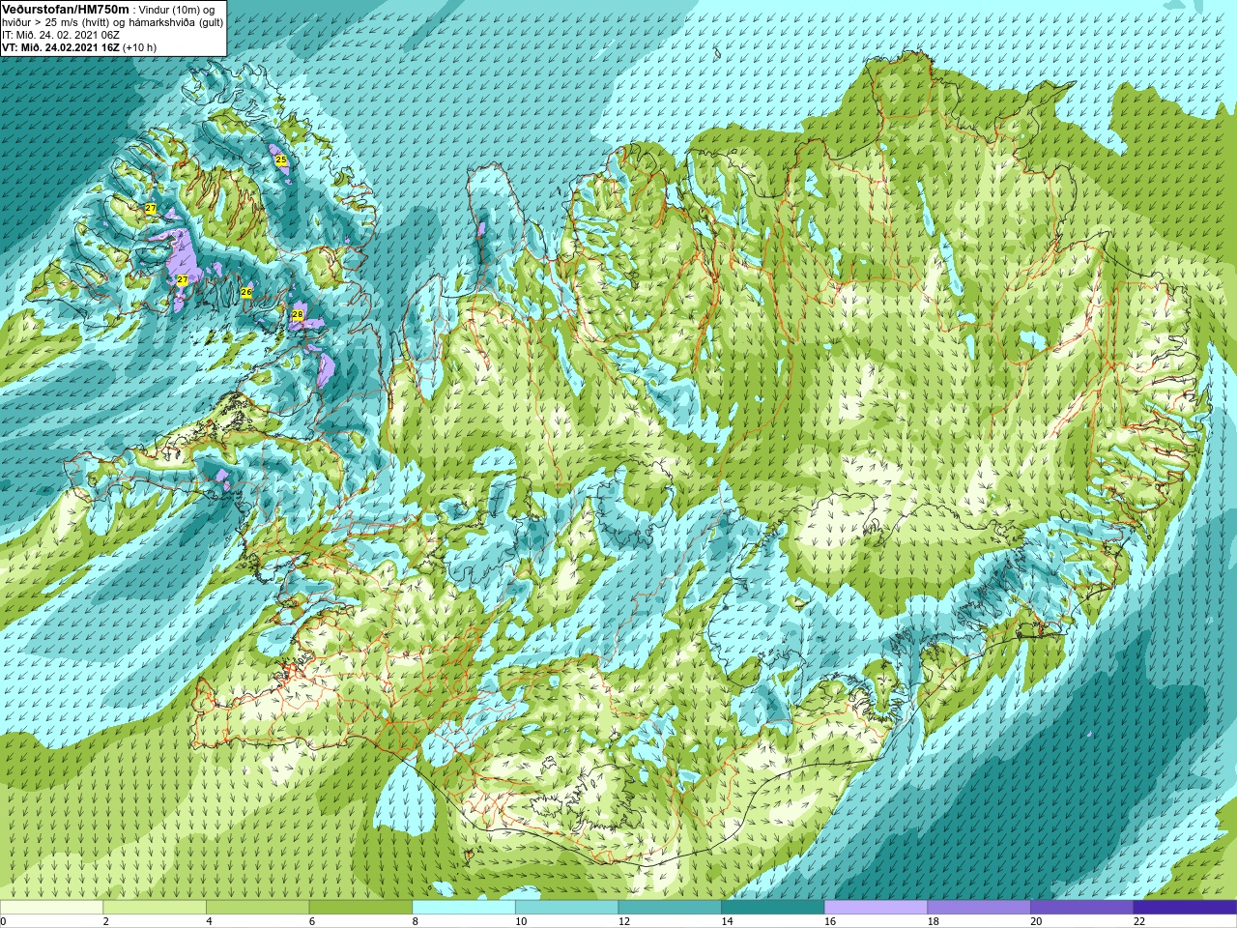Pick the 10–12 m/s light teal legend swatch
The width and height of the screenshot is (1237, 928).
pos(566,908)
